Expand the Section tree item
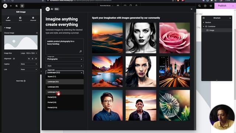Image resolution: width=236 pixels, height=133 pixels. 204,23
